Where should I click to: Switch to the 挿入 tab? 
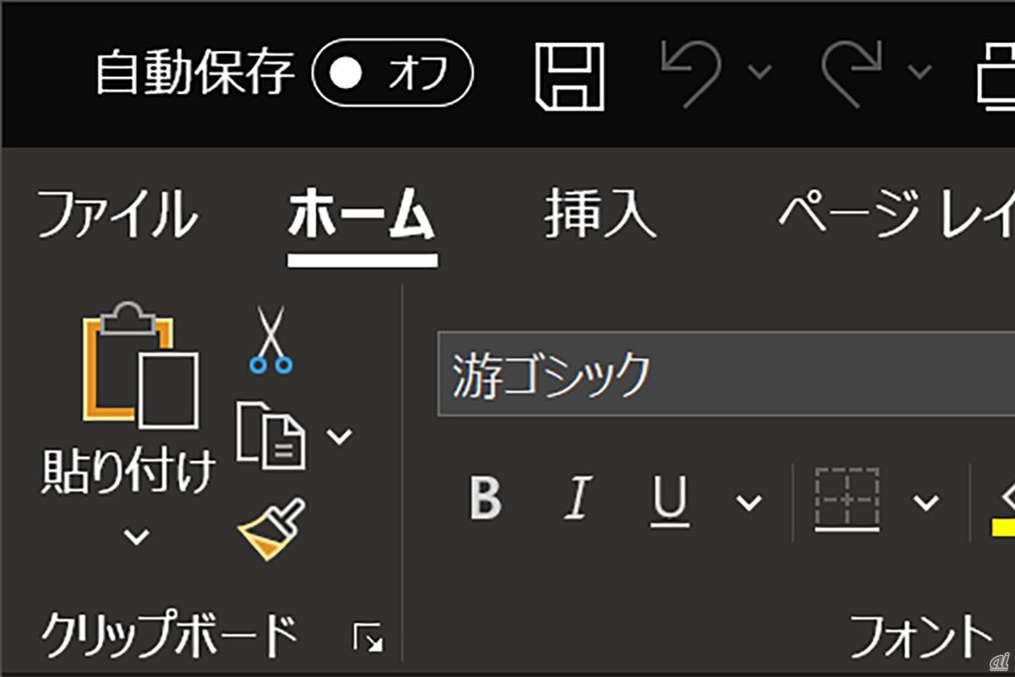(x=600, y=213)
